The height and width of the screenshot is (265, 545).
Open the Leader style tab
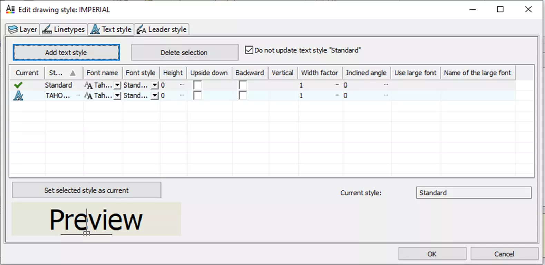pyautogui.click(x=162, y=30)
